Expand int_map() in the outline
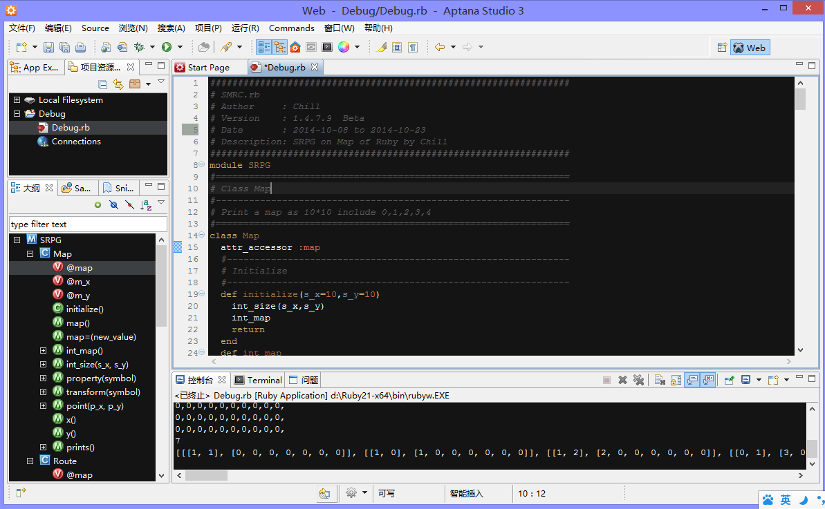This screenshot has height=509, width=825. pyautogui.click(x=43, y=350)
